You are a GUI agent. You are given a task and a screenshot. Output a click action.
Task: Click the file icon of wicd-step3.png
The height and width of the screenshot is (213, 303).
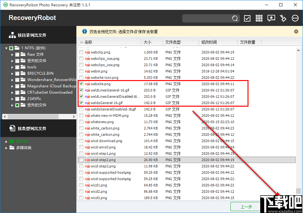(x=87, y=166)
